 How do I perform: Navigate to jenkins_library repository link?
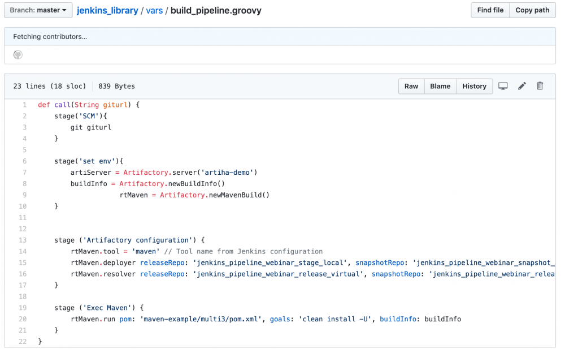[x=107, y=11]
